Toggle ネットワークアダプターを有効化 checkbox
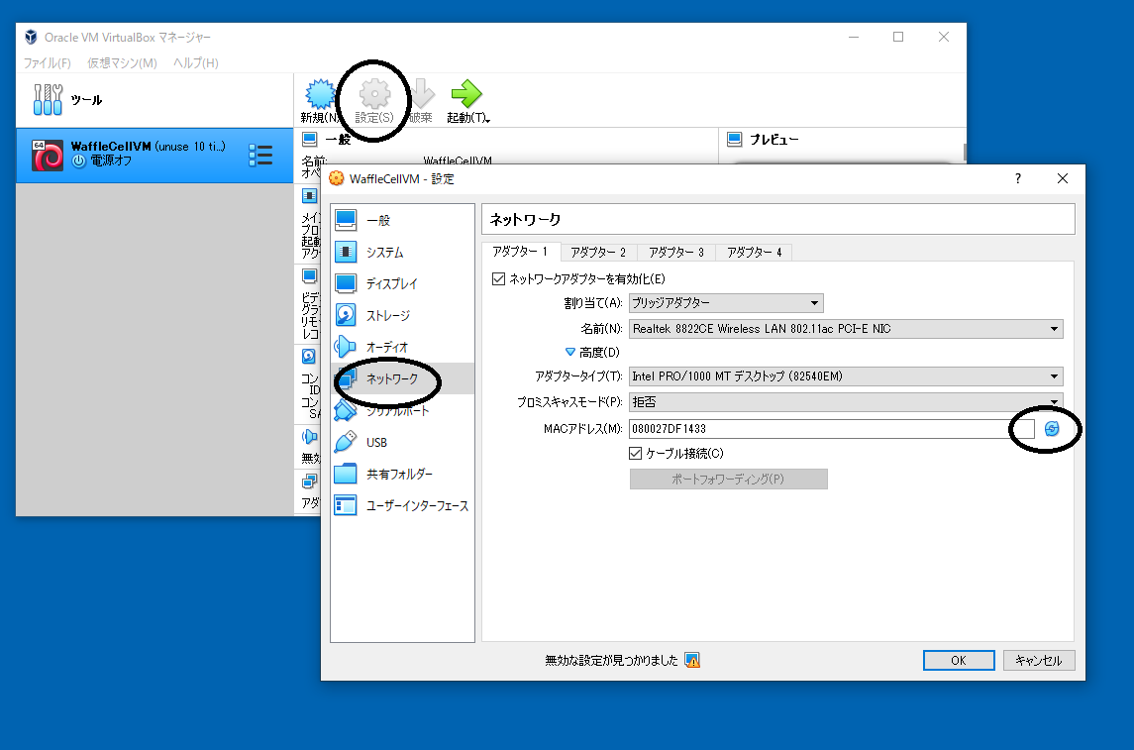The height and width of the screenshot is (750, 1134). coord(498,279)
